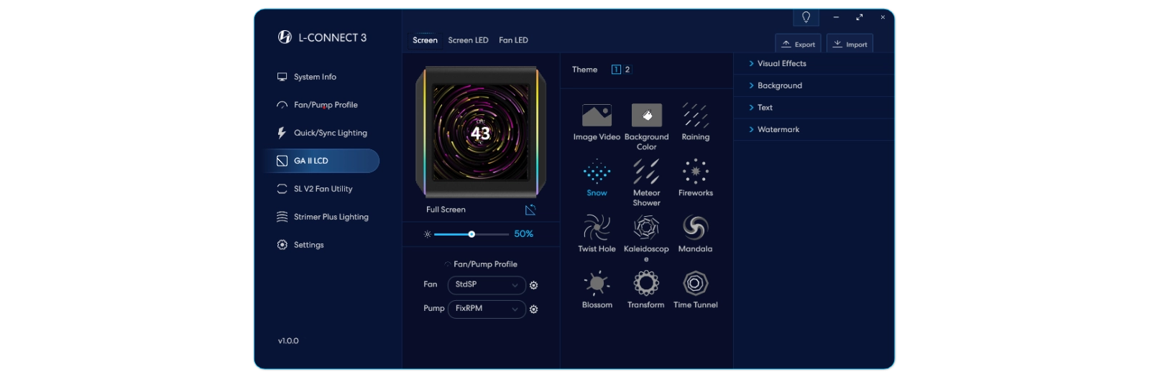Open the Fan StdSP dropdown
Screen dimensions: 1150x382
[x=487, y=285]
